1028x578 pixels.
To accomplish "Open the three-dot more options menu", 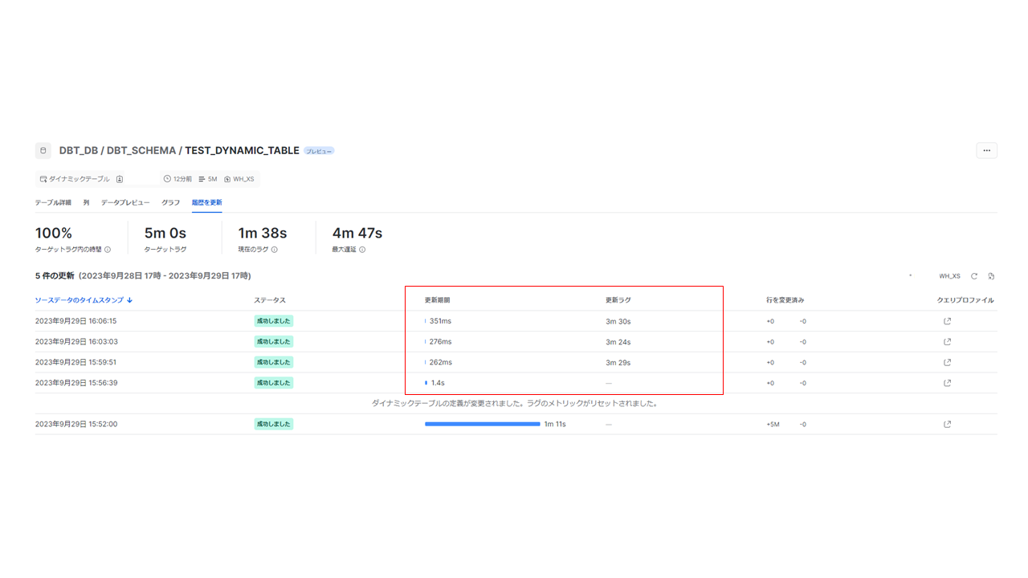I will click(x=986, y=150).
